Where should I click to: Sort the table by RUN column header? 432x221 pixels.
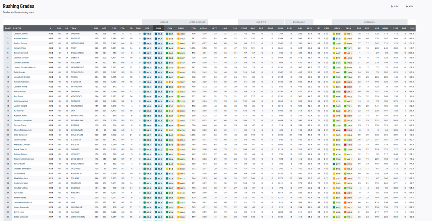coord(159,28)
